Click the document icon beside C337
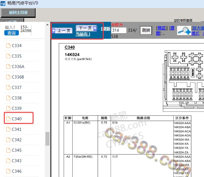 tap(8, 87)
